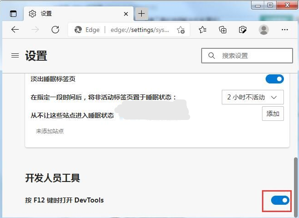Click the 添加 button

pyautogui.click(x=273, y=114)
